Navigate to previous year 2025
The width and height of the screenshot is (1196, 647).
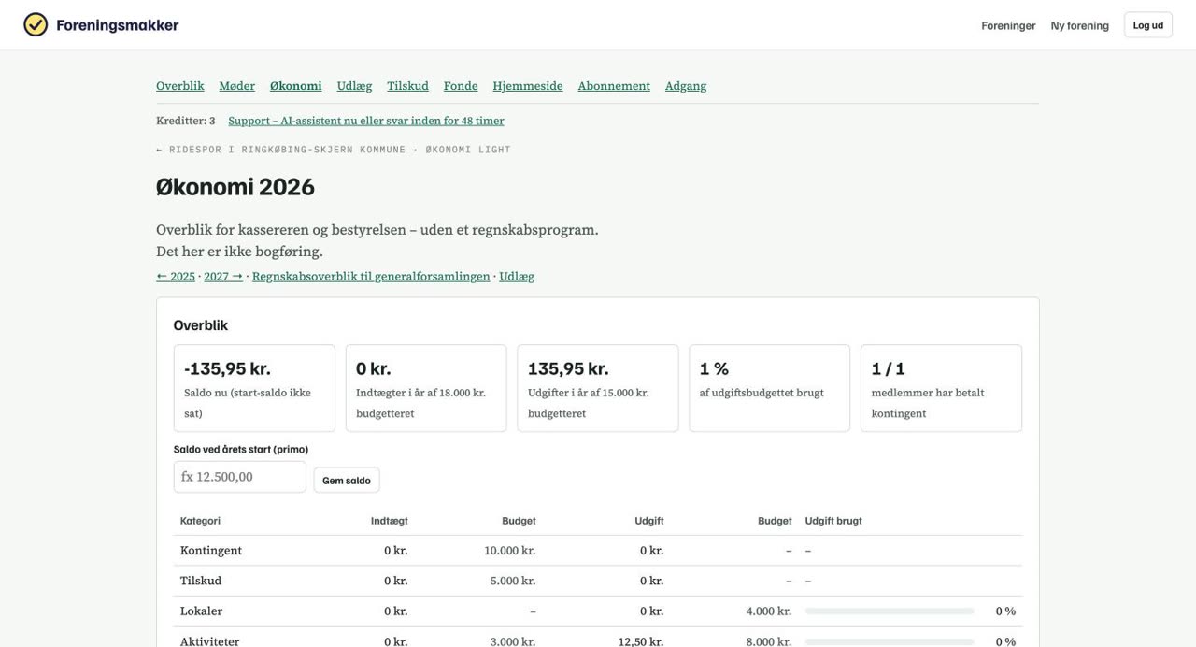click(176, 277)
